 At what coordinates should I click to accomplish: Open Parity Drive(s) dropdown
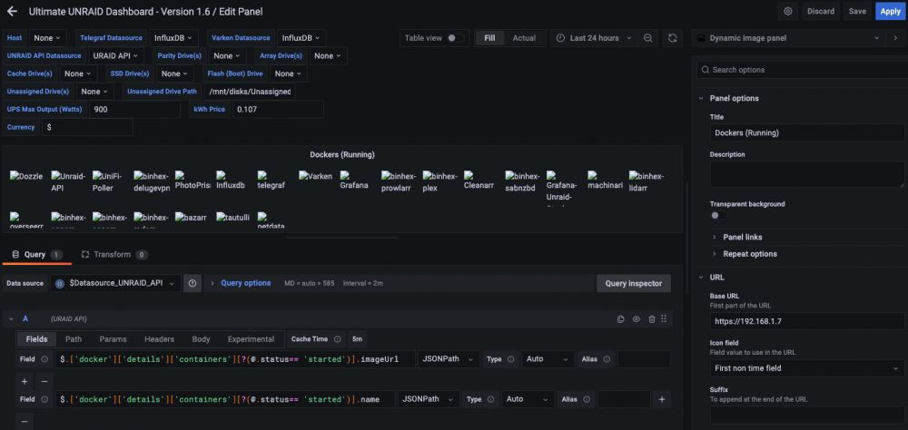click(226, 56)
